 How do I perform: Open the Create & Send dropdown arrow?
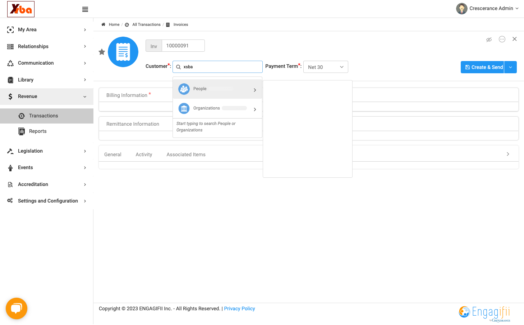point(510,67)
